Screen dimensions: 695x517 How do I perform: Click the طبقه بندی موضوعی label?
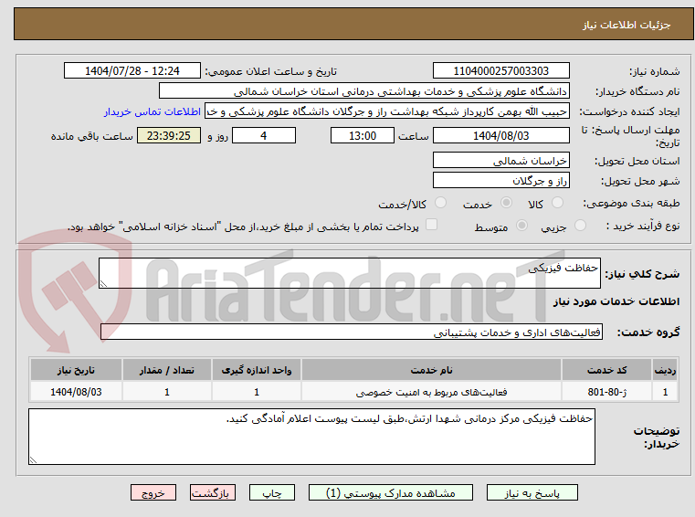click(x=633, y=204)
